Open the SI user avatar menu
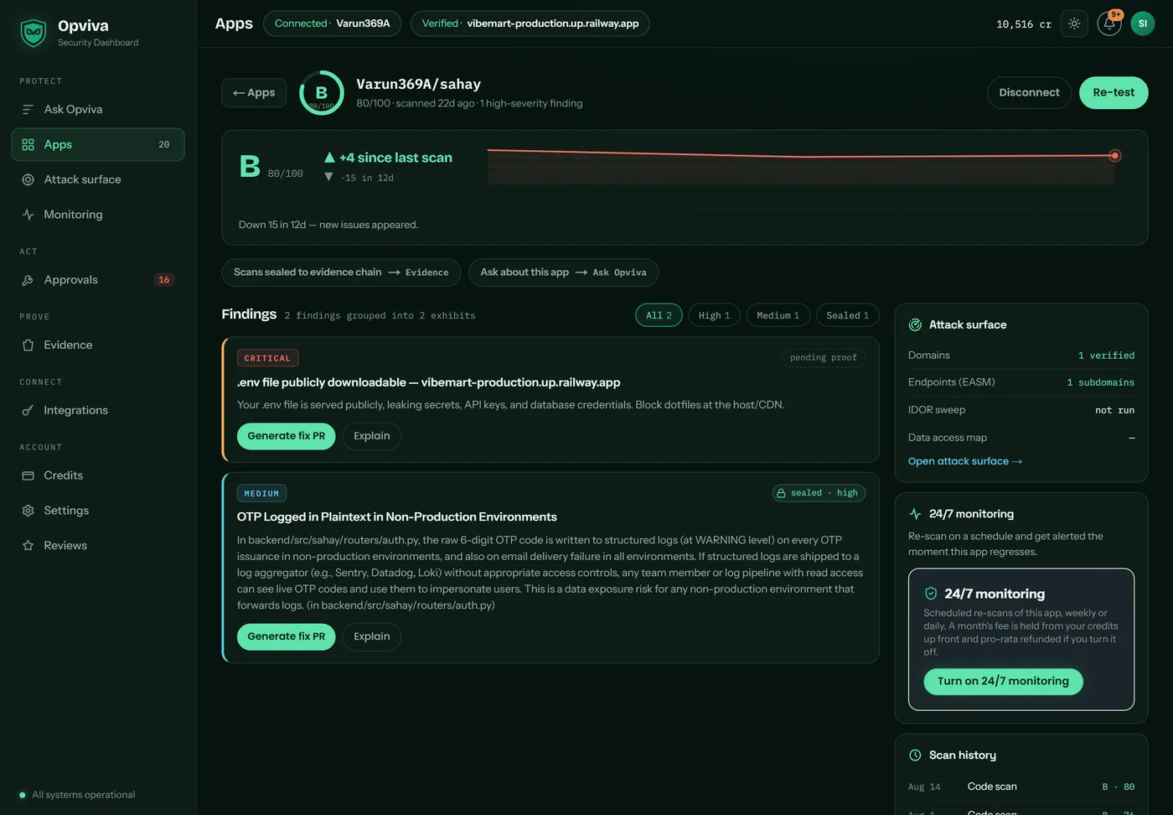1173x815 pixels. 1143,23
